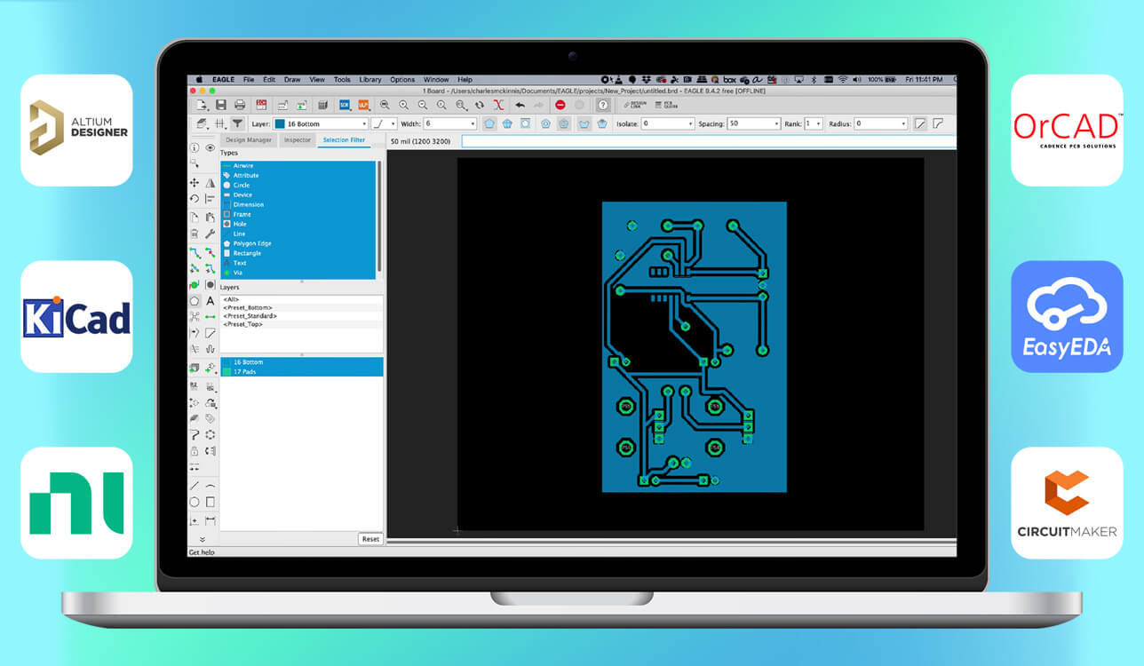Toggle the Circle type filter
This screenshot has width=1144, height=666.
pyautogui.click(x=298, y=186)
